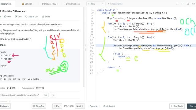Viewport: 196px width, 110px height.
Task: Expand the Console dropdown
Action: 95,106
